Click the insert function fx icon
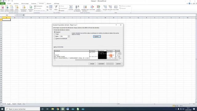The image size is (197, 111). [x=23, y=15]
